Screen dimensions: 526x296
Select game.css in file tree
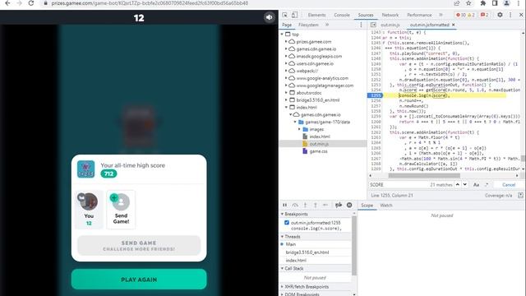click(x=318, y=151)
